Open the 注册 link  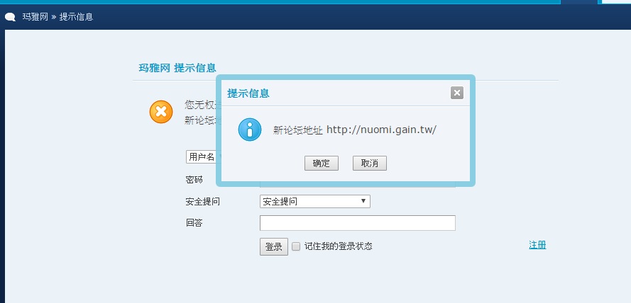point(537,245)
